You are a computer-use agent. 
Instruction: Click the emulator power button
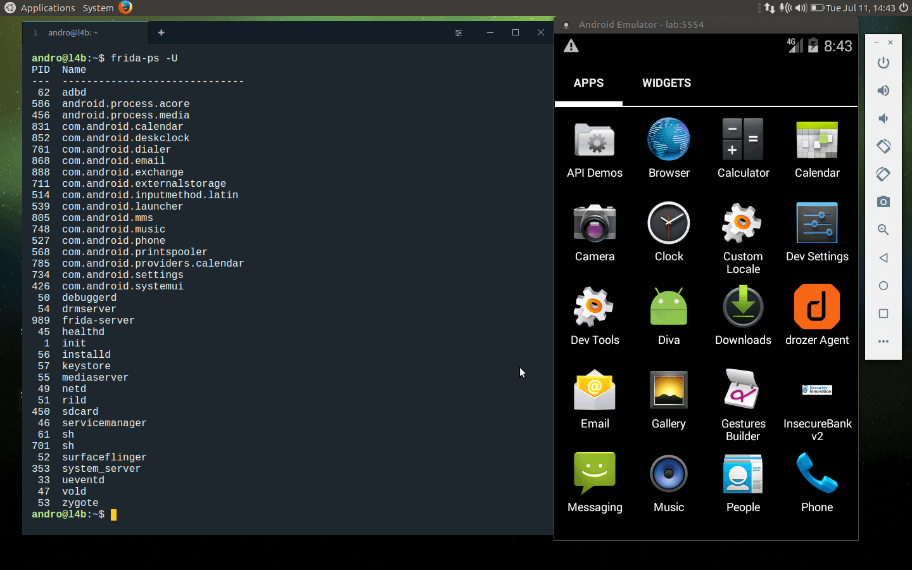[x=883, y=63]
